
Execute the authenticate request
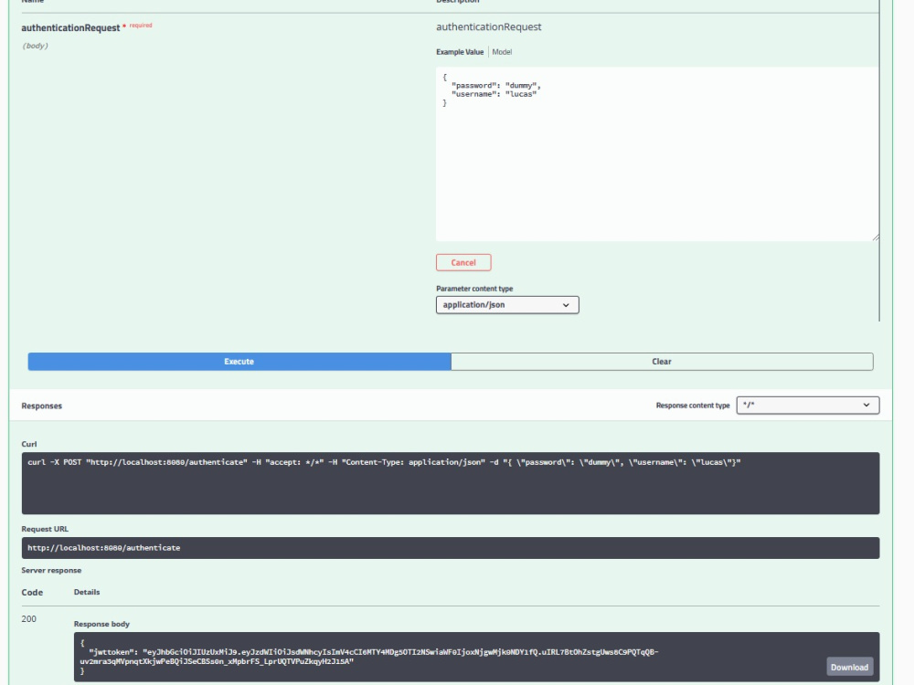(238, 361)
